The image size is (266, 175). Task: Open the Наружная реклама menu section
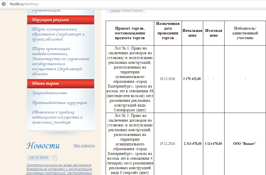click(x=61, y=20)
